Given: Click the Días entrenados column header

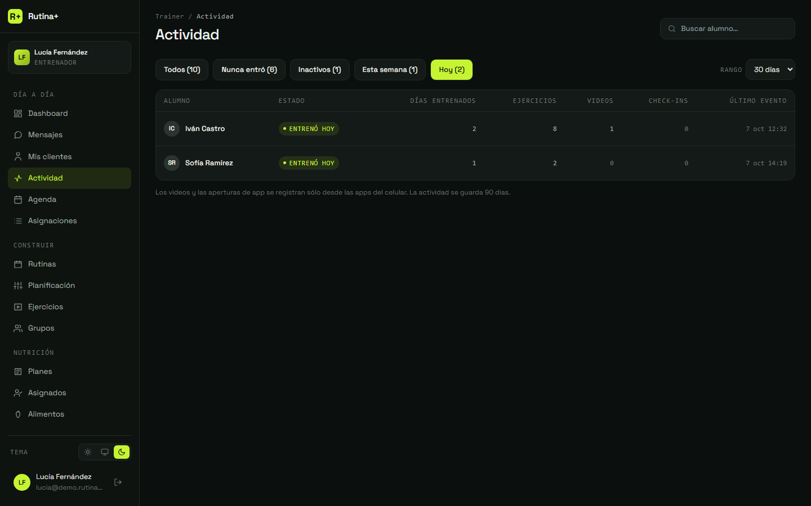Looking at the screenshot, I should (443, 101).
